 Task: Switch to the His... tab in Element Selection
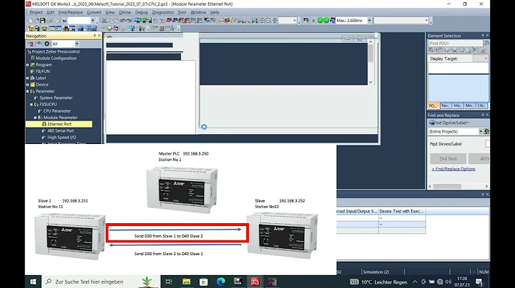pyautogui.click(x=458, y=106)
